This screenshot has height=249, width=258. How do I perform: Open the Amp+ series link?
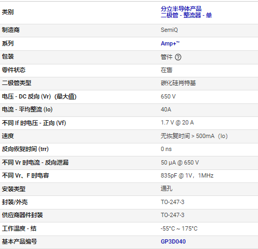[170, 43]
